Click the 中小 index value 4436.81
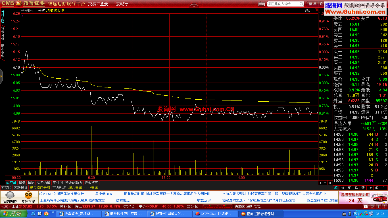 click(153, 206)
